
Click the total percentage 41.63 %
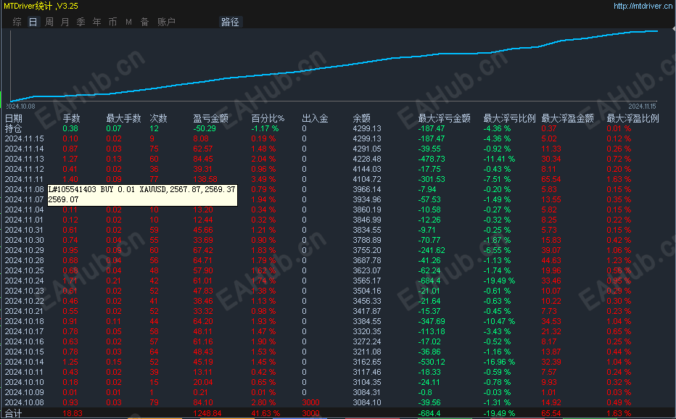point(265,413)
